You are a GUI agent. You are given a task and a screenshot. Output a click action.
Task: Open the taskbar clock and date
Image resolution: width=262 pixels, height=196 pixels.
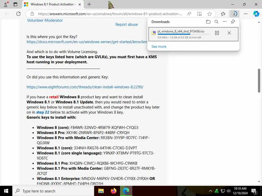click(x=240, y=191)
